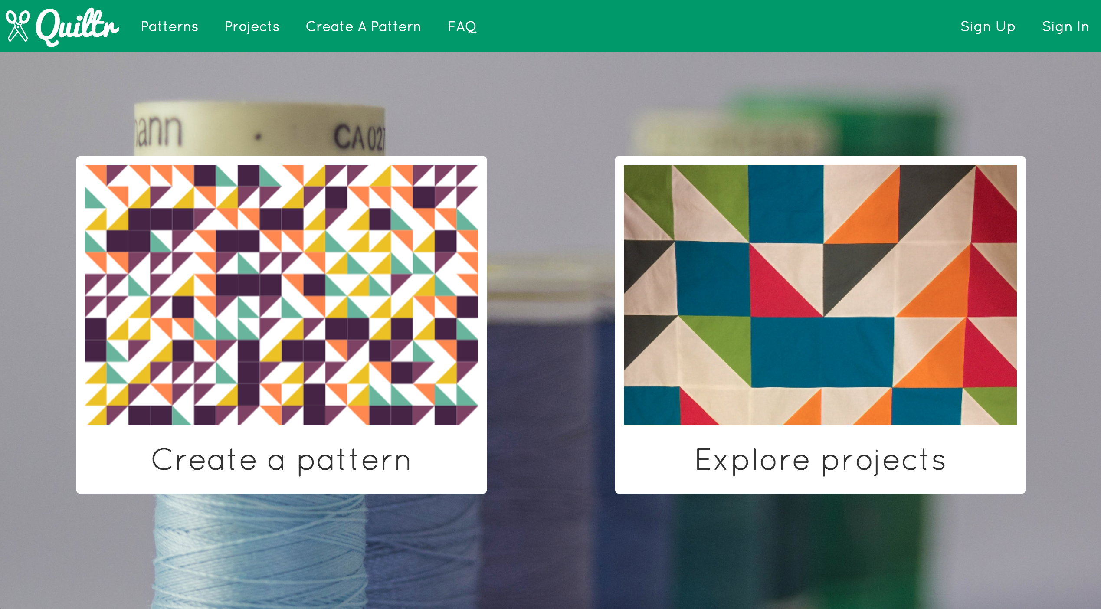
Task: Open the Patterns menu item
Action: pos(170,26)
